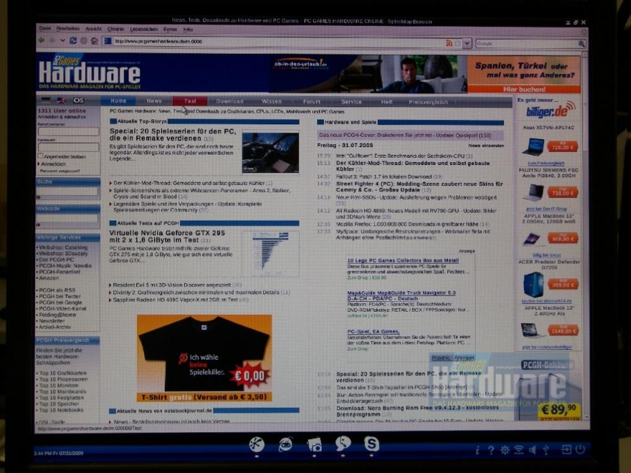Click the News einsenden link
Image resolution: width=631 pixels, height=473 pixels.
click(486, 145)
